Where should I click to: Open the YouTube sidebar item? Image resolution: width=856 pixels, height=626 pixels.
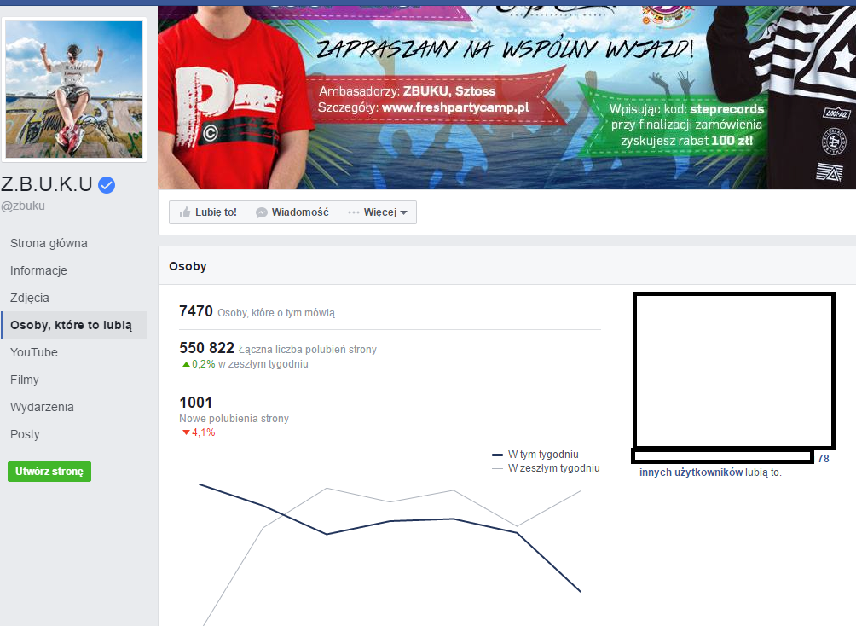click(x=34, y=352)
